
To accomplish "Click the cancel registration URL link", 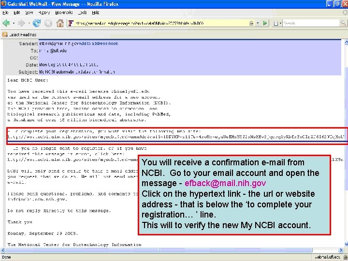I will tap(72, 159).
